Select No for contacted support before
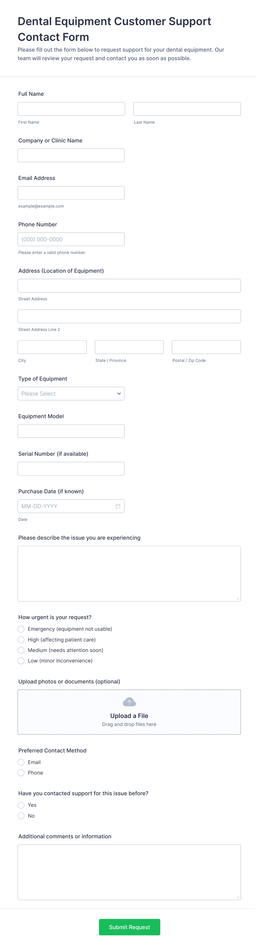This screenshot has height=949, width=256. 21,816
